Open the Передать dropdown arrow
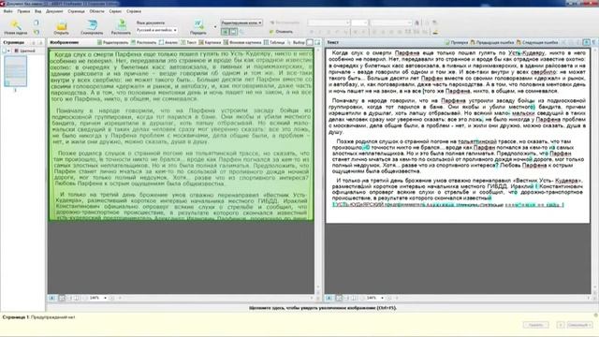 (x=214, y=27)
